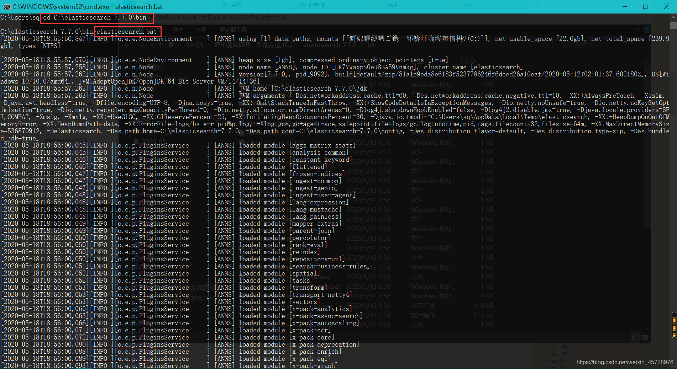Click the 'loaded module [rank-eval]' line
Screen dimensions: 677x369
283,245
